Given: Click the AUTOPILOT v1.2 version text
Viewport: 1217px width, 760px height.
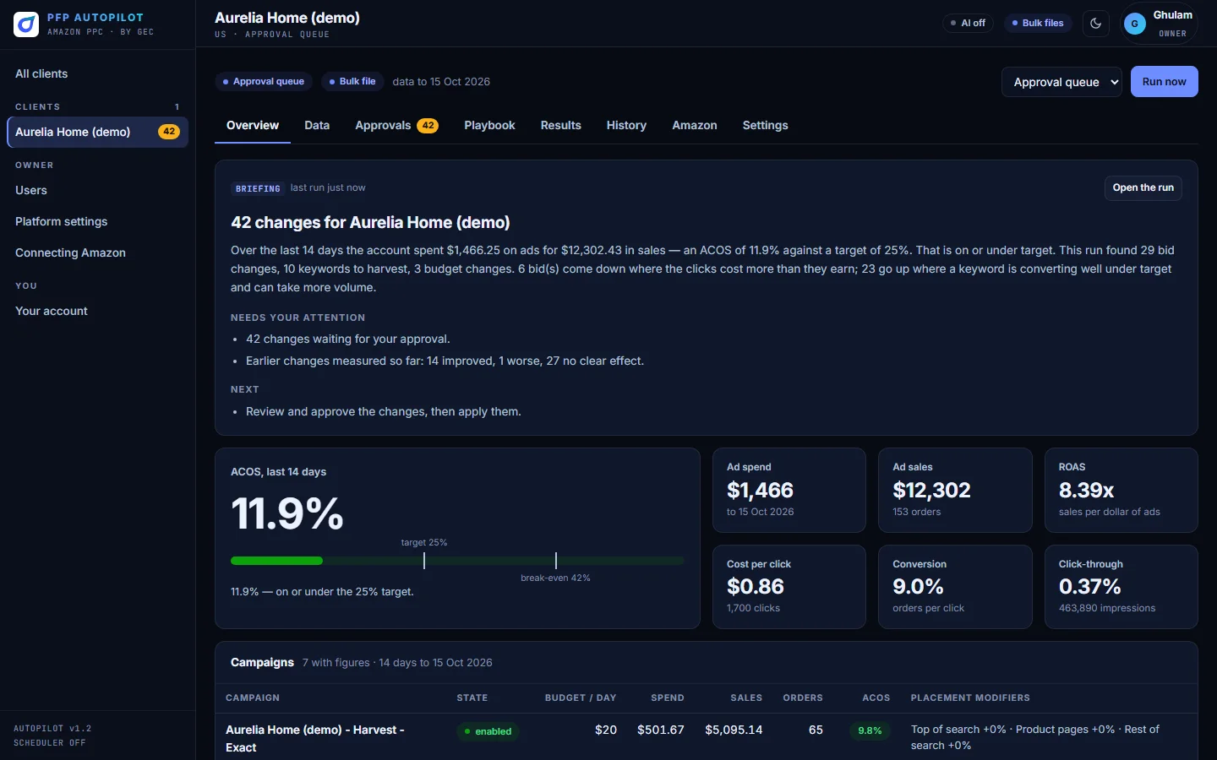Looking at the screenshot, I should pos(52,728).
